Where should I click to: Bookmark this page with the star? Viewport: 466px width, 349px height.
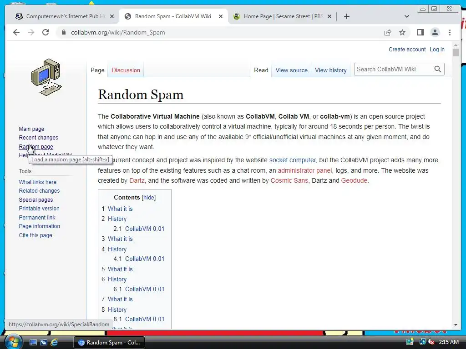coord(402,32)
